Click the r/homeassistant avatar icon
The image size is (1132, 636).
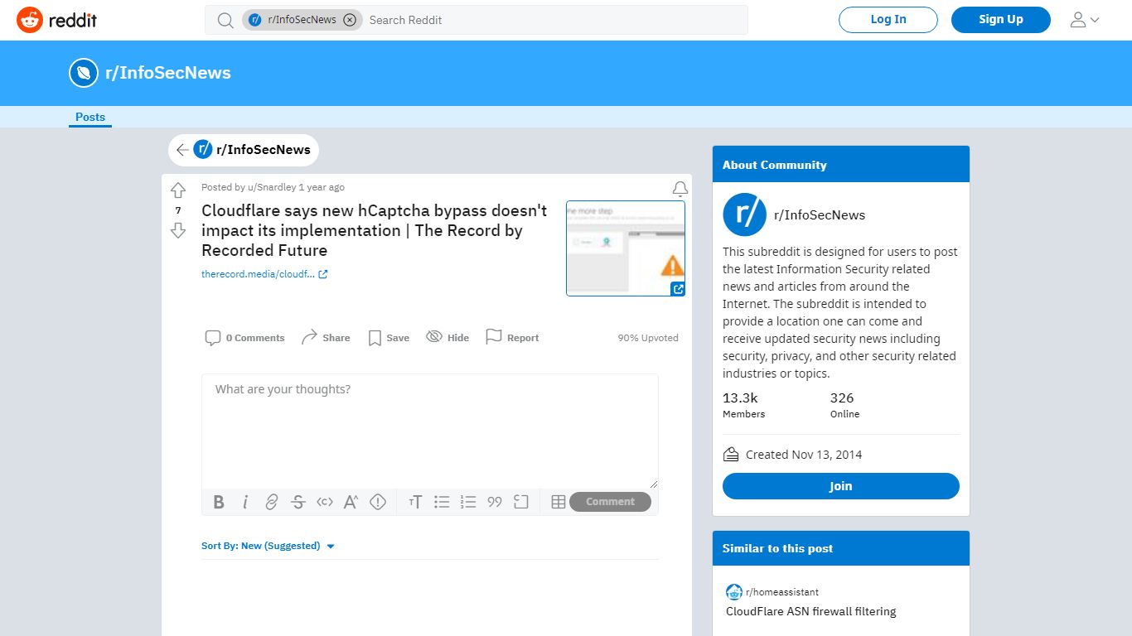tap(734, 592)
